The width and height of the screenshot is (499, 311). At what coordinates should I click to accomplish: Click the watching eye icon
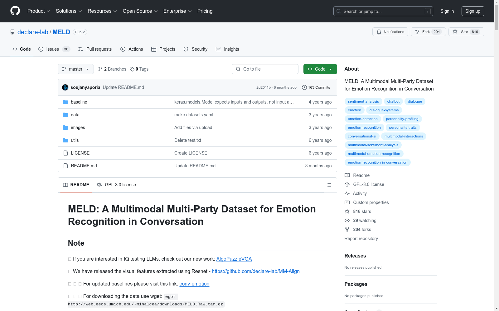347,220
